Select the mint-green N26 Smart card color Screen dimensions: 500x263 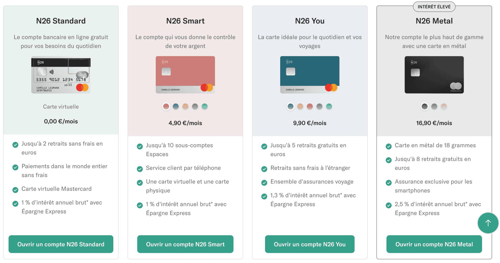(x=205, y=107)
